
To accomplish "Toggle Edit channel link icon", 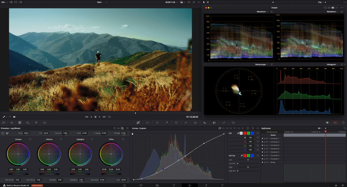I will pos(238,133).
